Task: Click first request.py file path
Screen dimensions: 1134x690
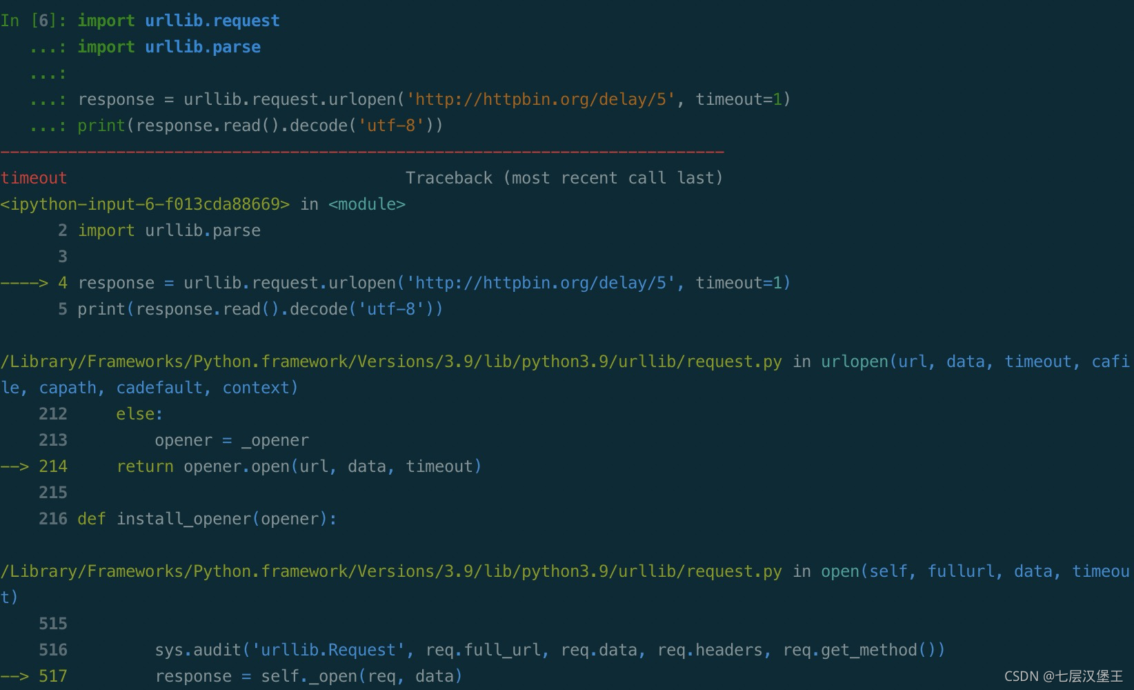Action: coord(391,362)
